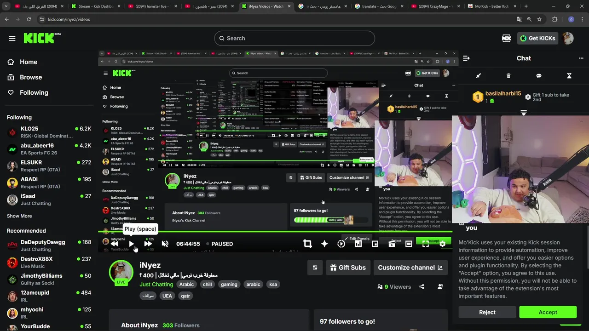Select the qatr tag
589x331 pixels.
[185, 296]
